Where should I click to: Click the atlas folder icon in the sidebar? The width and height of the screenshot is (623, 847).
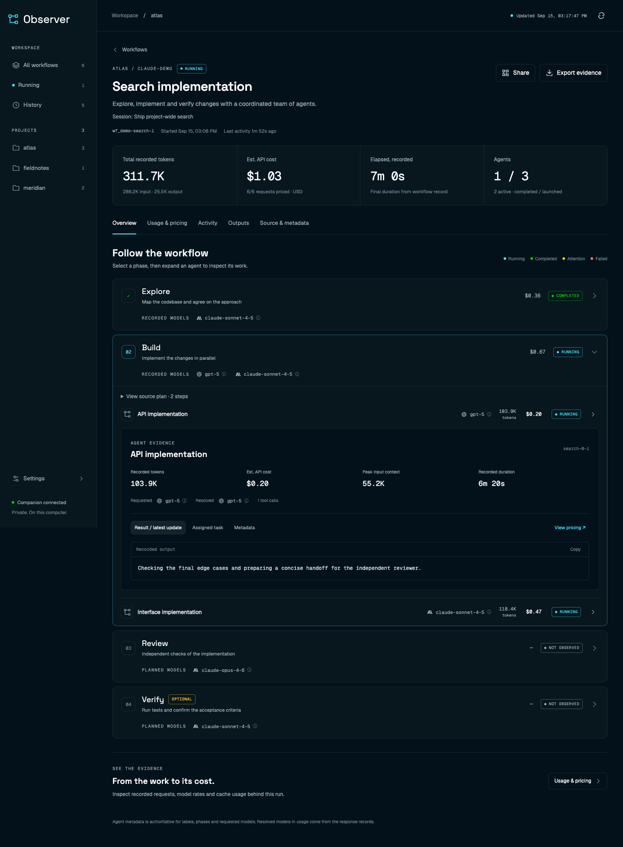coord(16,148)
